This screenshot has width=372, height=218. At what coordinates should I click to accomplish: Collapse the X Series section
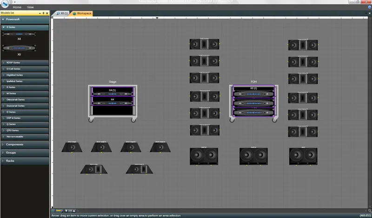coord(25,27)
